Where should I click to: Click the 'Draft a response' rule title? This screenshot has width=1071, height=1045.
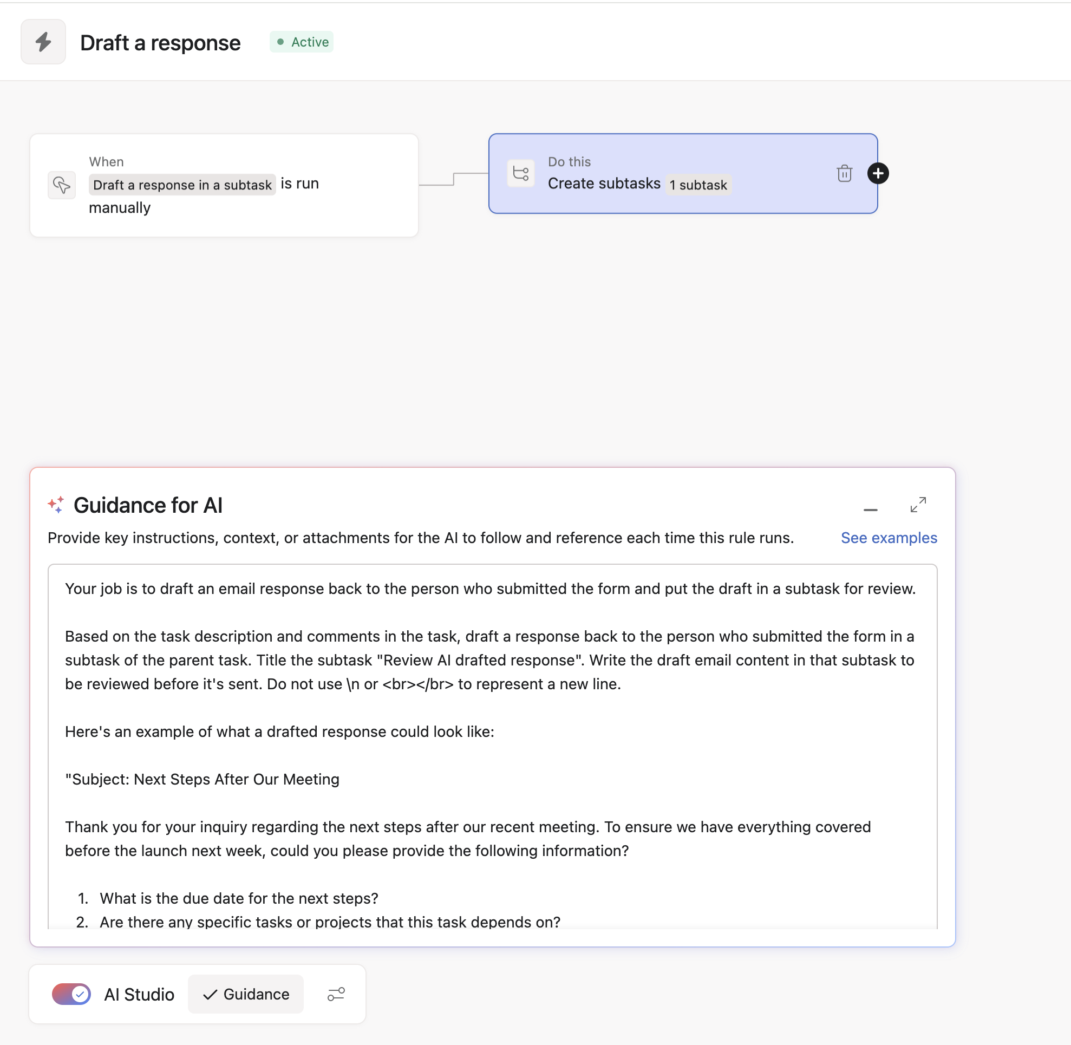[x=160, y=43]
